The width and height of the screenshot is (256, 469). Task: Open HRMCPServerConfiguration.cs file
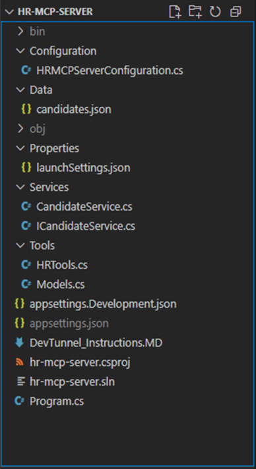point(110,71)
